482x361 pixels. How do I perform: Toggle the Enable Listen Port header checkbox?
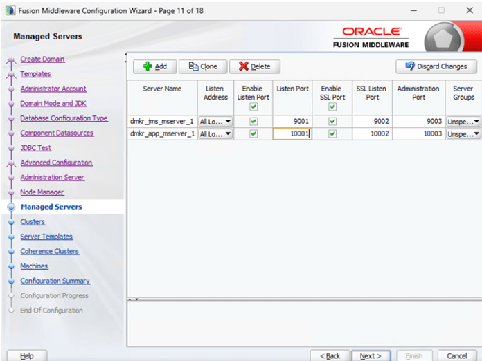click(253, 107)
